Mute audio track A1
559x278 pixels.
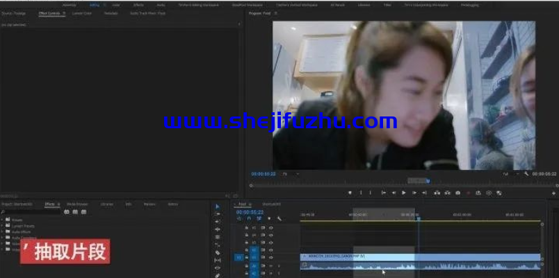tap(271, 266)
